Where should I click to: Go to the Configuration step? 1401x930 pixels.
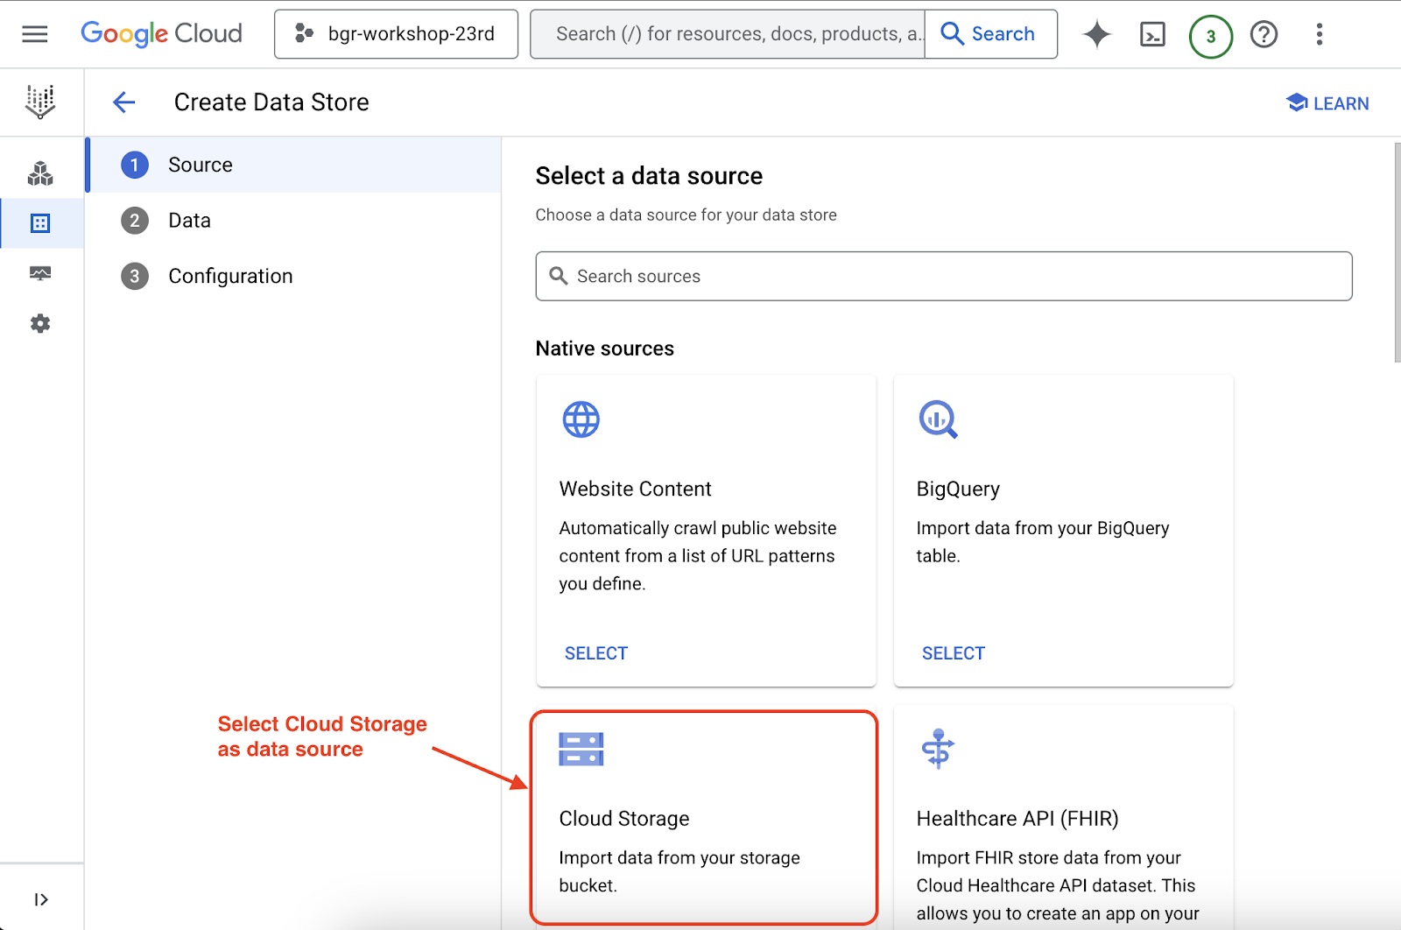coord(229,277)
